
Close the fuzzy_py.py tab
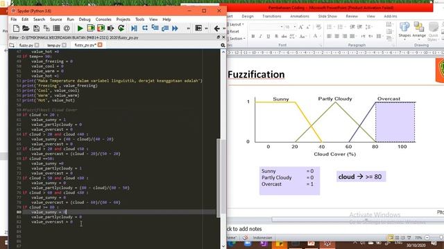[x=100, y=45]
